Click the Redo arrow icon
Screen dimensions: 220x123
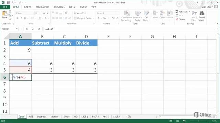coord(20,2)
